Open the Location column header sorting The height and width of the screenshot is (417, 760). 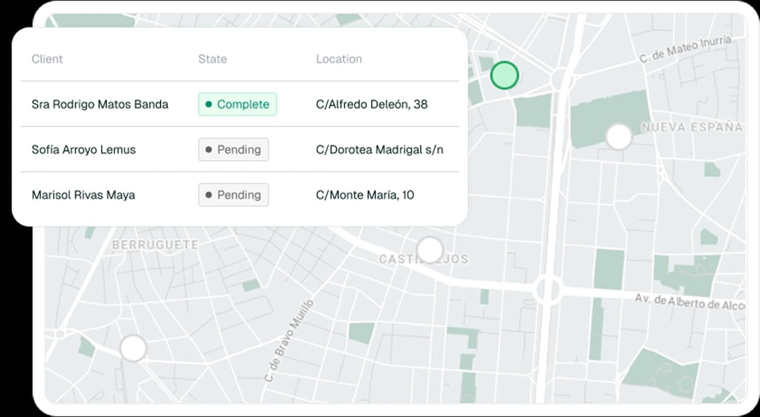339,59
